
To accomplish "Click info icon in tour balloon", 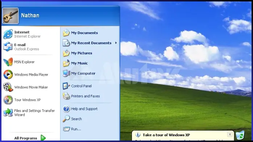I will 138,135.
